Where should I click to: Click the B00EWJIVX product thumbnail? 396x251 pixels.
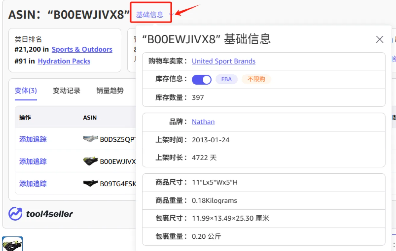coord(91,161)
